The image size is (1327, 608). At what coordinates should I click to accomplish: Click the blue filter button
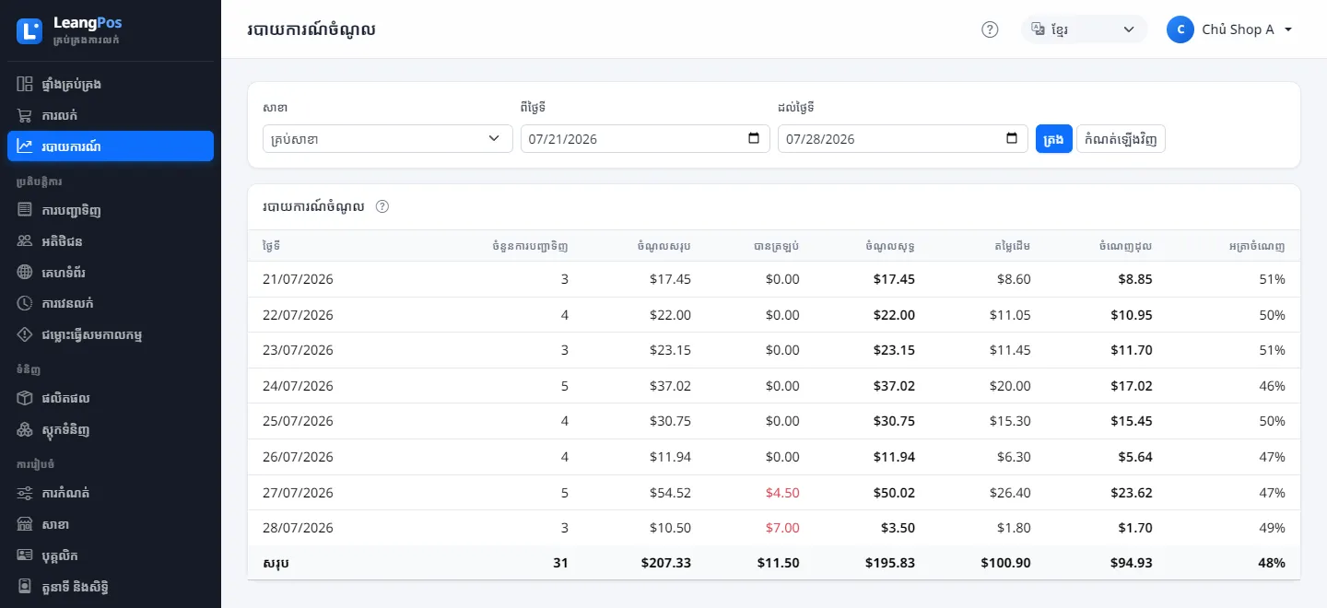[1054, 139]
